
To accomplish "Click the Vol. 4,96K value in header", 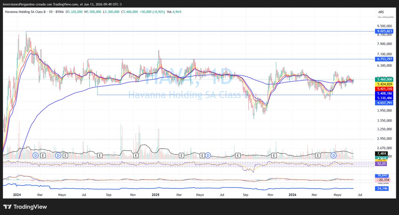I will 174,12.
